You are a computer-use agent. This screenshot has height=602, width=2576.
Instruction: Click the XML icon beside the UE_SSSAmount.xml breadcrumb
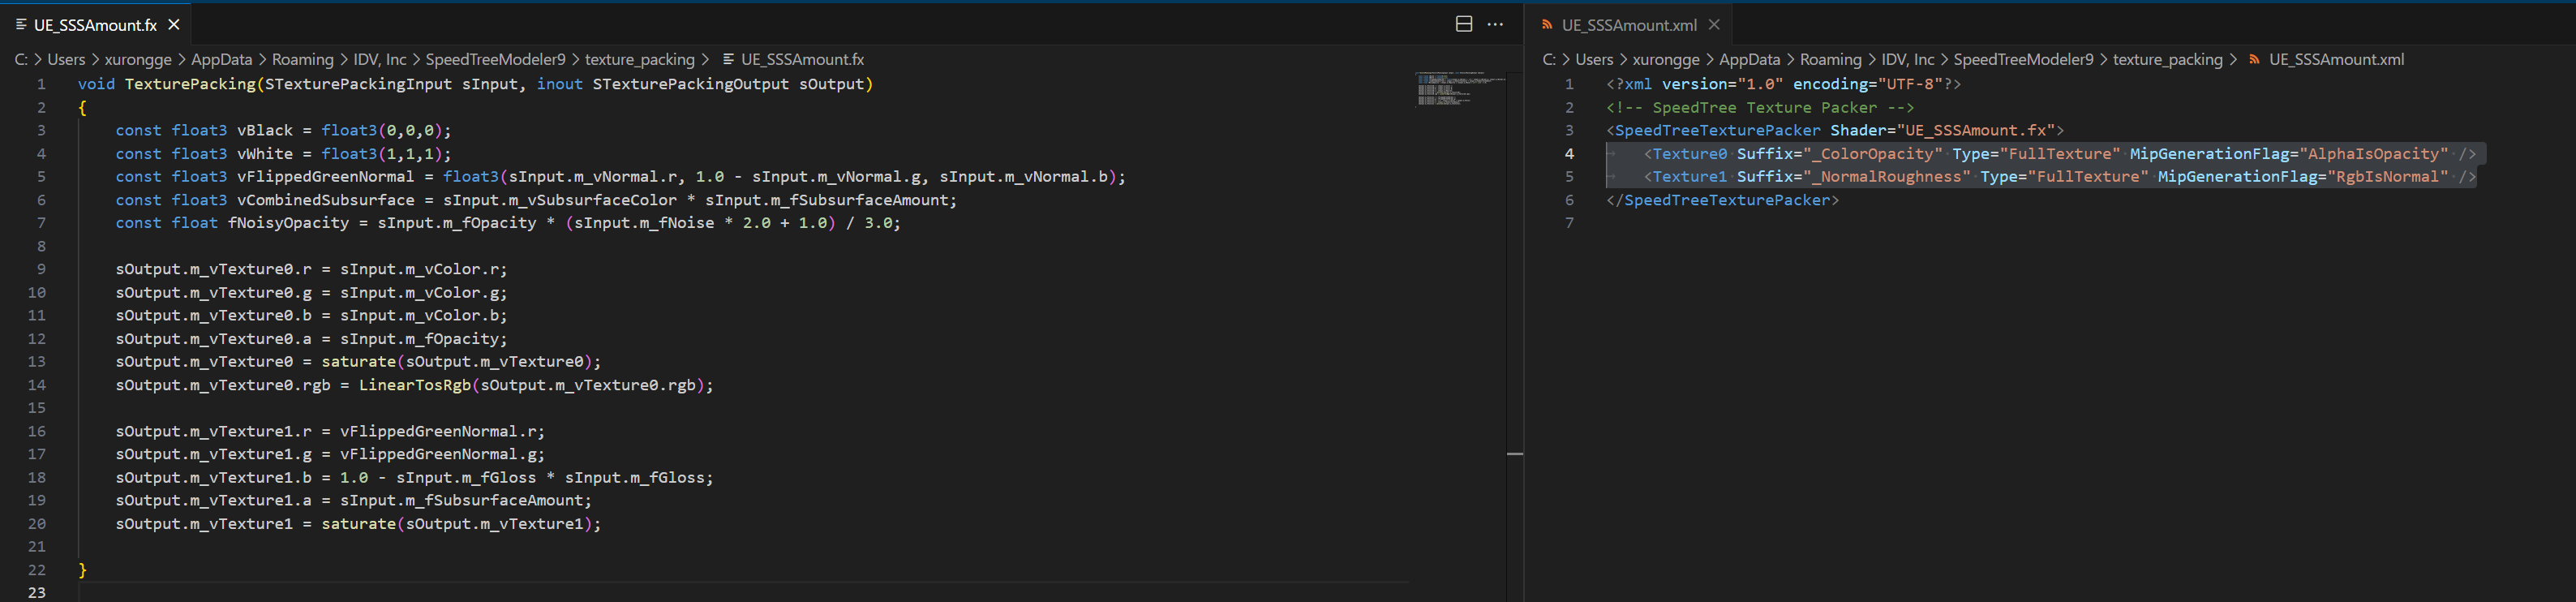[2255, 59]
